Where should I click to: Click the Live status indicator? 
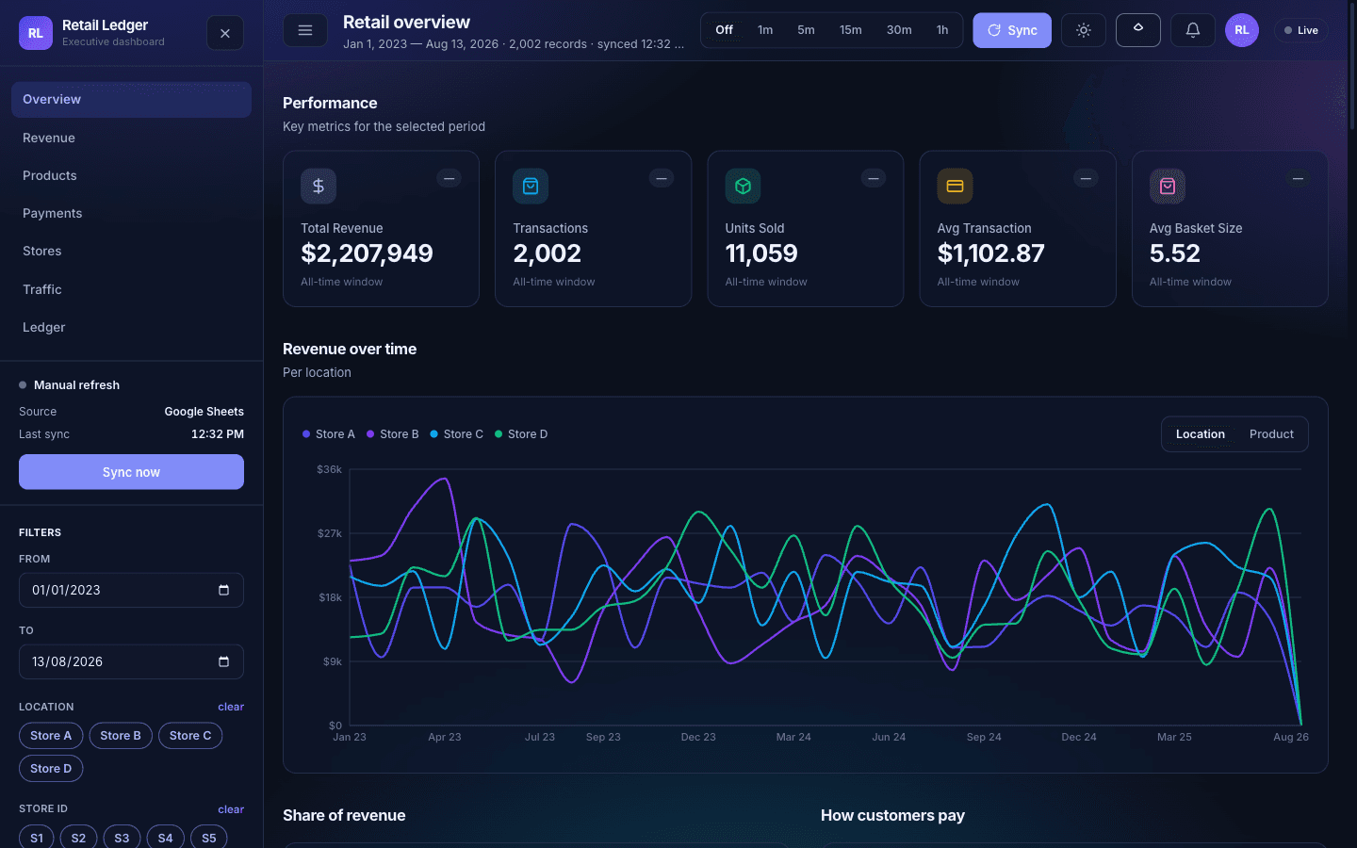1301,30
